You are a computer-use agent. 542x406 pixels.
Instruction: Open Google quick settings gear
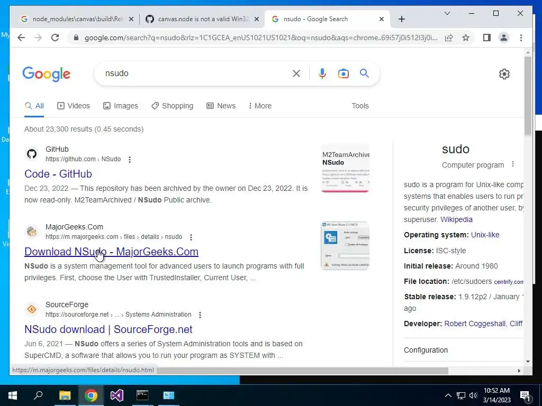504,74
